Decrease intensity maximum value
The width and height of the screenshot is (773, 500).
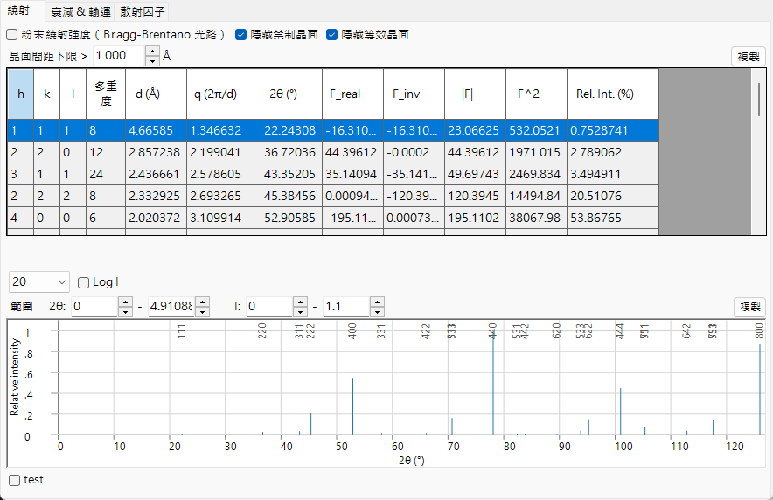tap(377, 311)
